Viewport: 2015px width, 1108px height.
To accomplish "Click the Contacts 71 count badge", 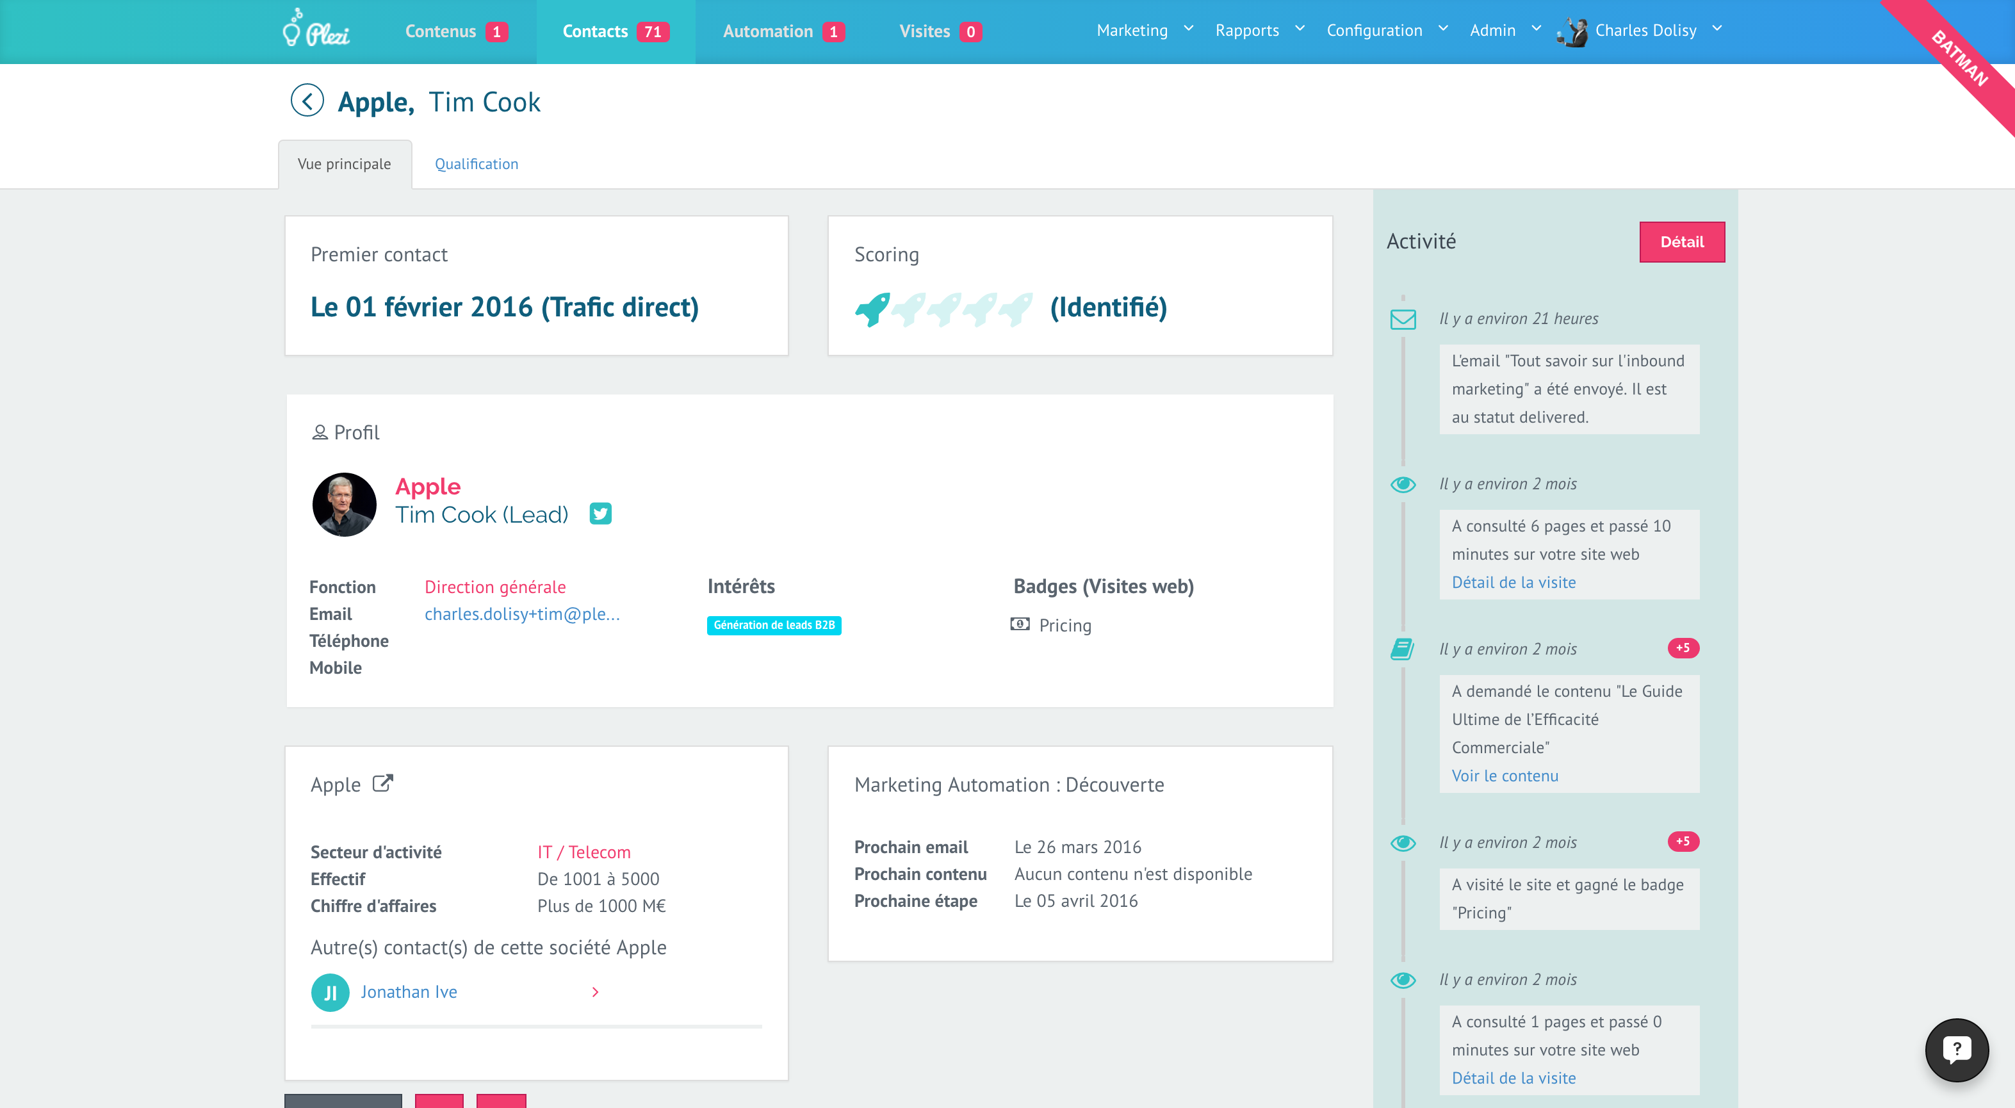I will click(x=653, y=32).
